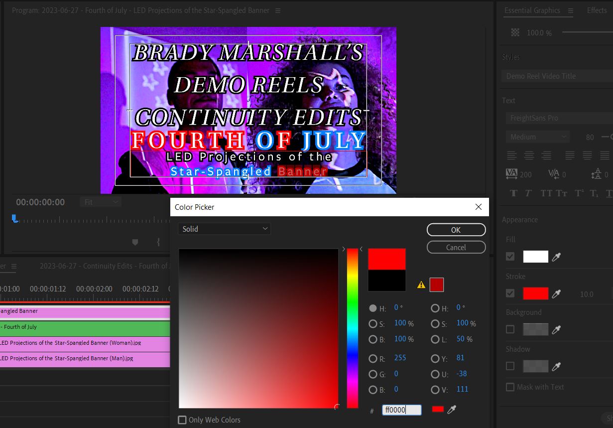The height and width of the screenshot is (428, 613).
Task: Select Red channel radio button
Action: pos(372,358)
